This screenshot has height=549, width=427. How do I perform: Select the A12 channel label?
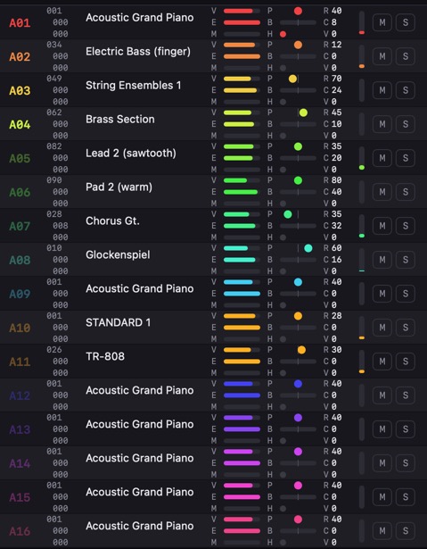[x=20, y=395]
